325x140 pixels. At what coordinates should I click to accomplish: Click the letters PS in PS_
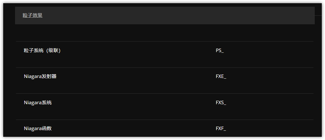click(x=218, y=51)
